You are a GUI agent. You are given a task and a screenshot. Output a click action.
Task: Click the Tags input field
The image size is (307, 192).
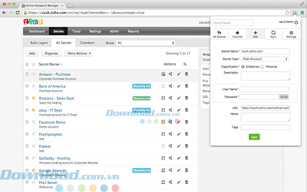click(x=265, y=127)
